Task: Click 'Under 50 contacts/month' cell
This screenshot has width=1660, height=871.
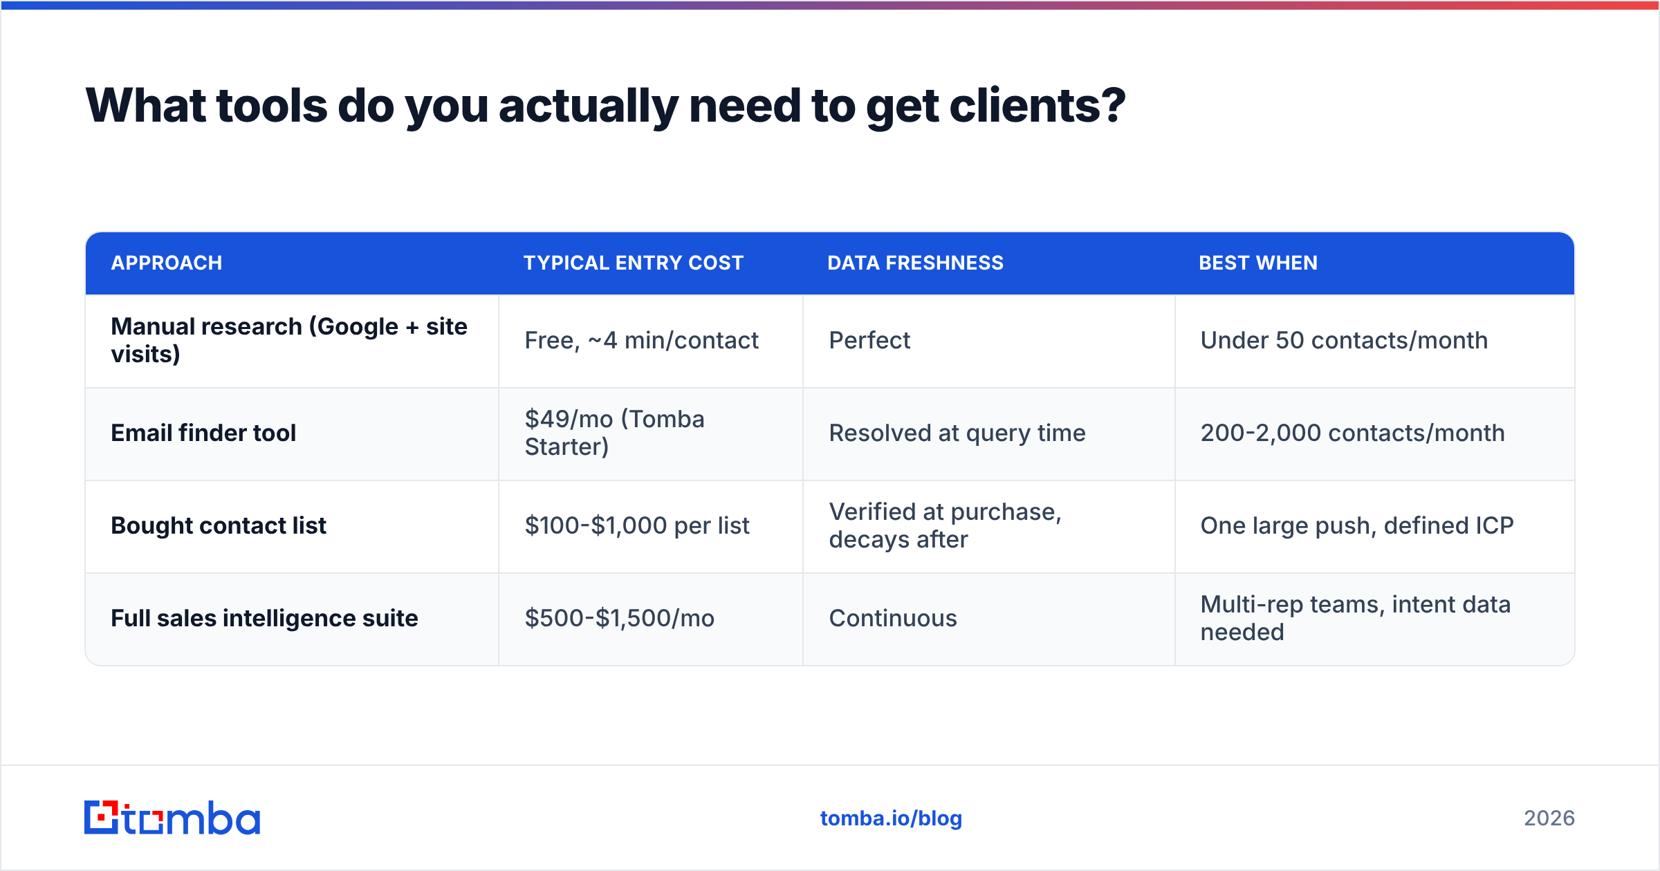Action: pos(1374,341)
